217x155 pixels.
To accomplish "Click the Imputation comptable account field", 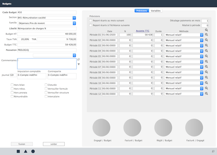I will point(32,76).
